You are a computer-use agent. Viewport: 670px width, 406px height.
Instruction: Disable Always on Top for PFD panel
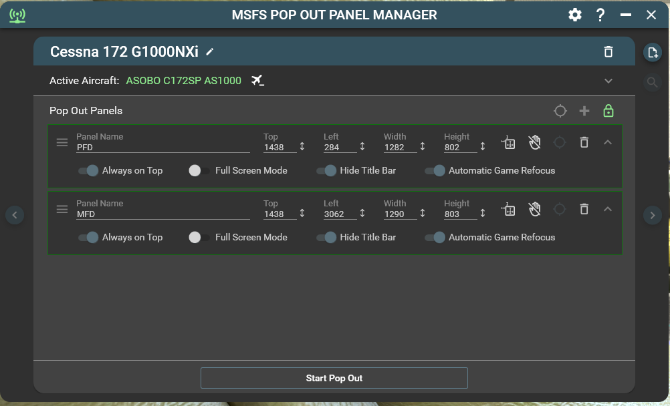tap(88, 170)
